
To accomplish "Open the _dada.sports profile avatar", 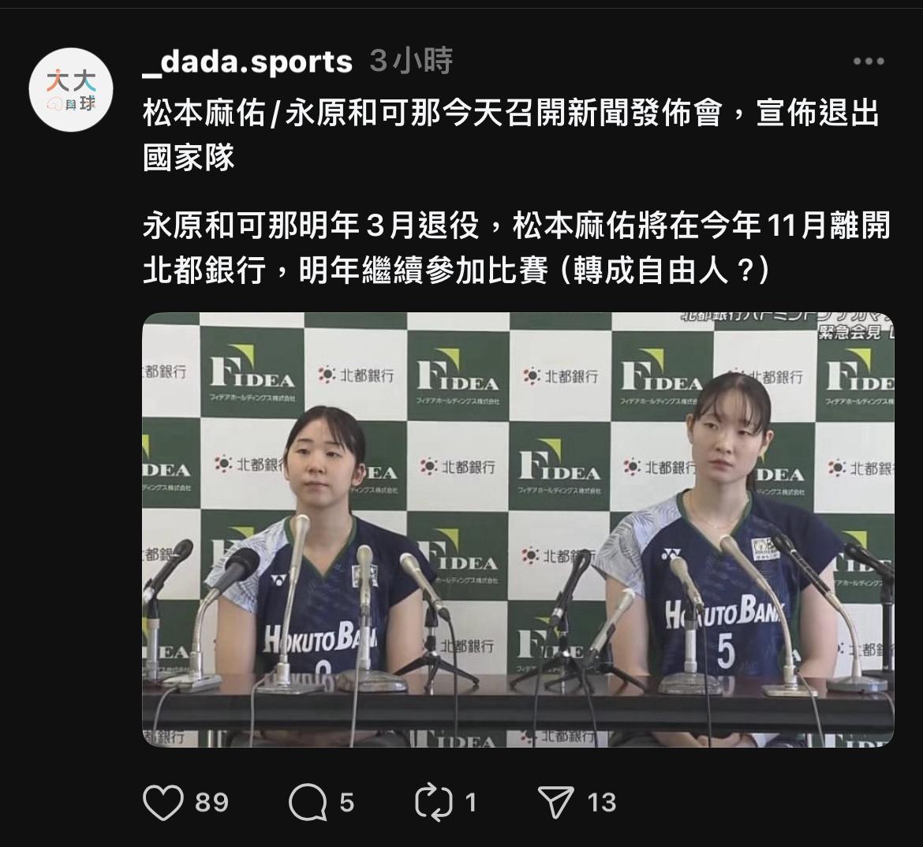I will [71, 89].
